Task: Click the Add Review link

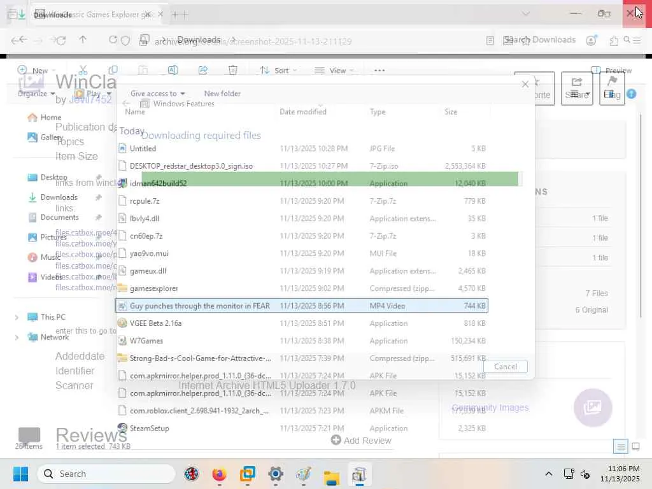Action: [x=362, y=441]
